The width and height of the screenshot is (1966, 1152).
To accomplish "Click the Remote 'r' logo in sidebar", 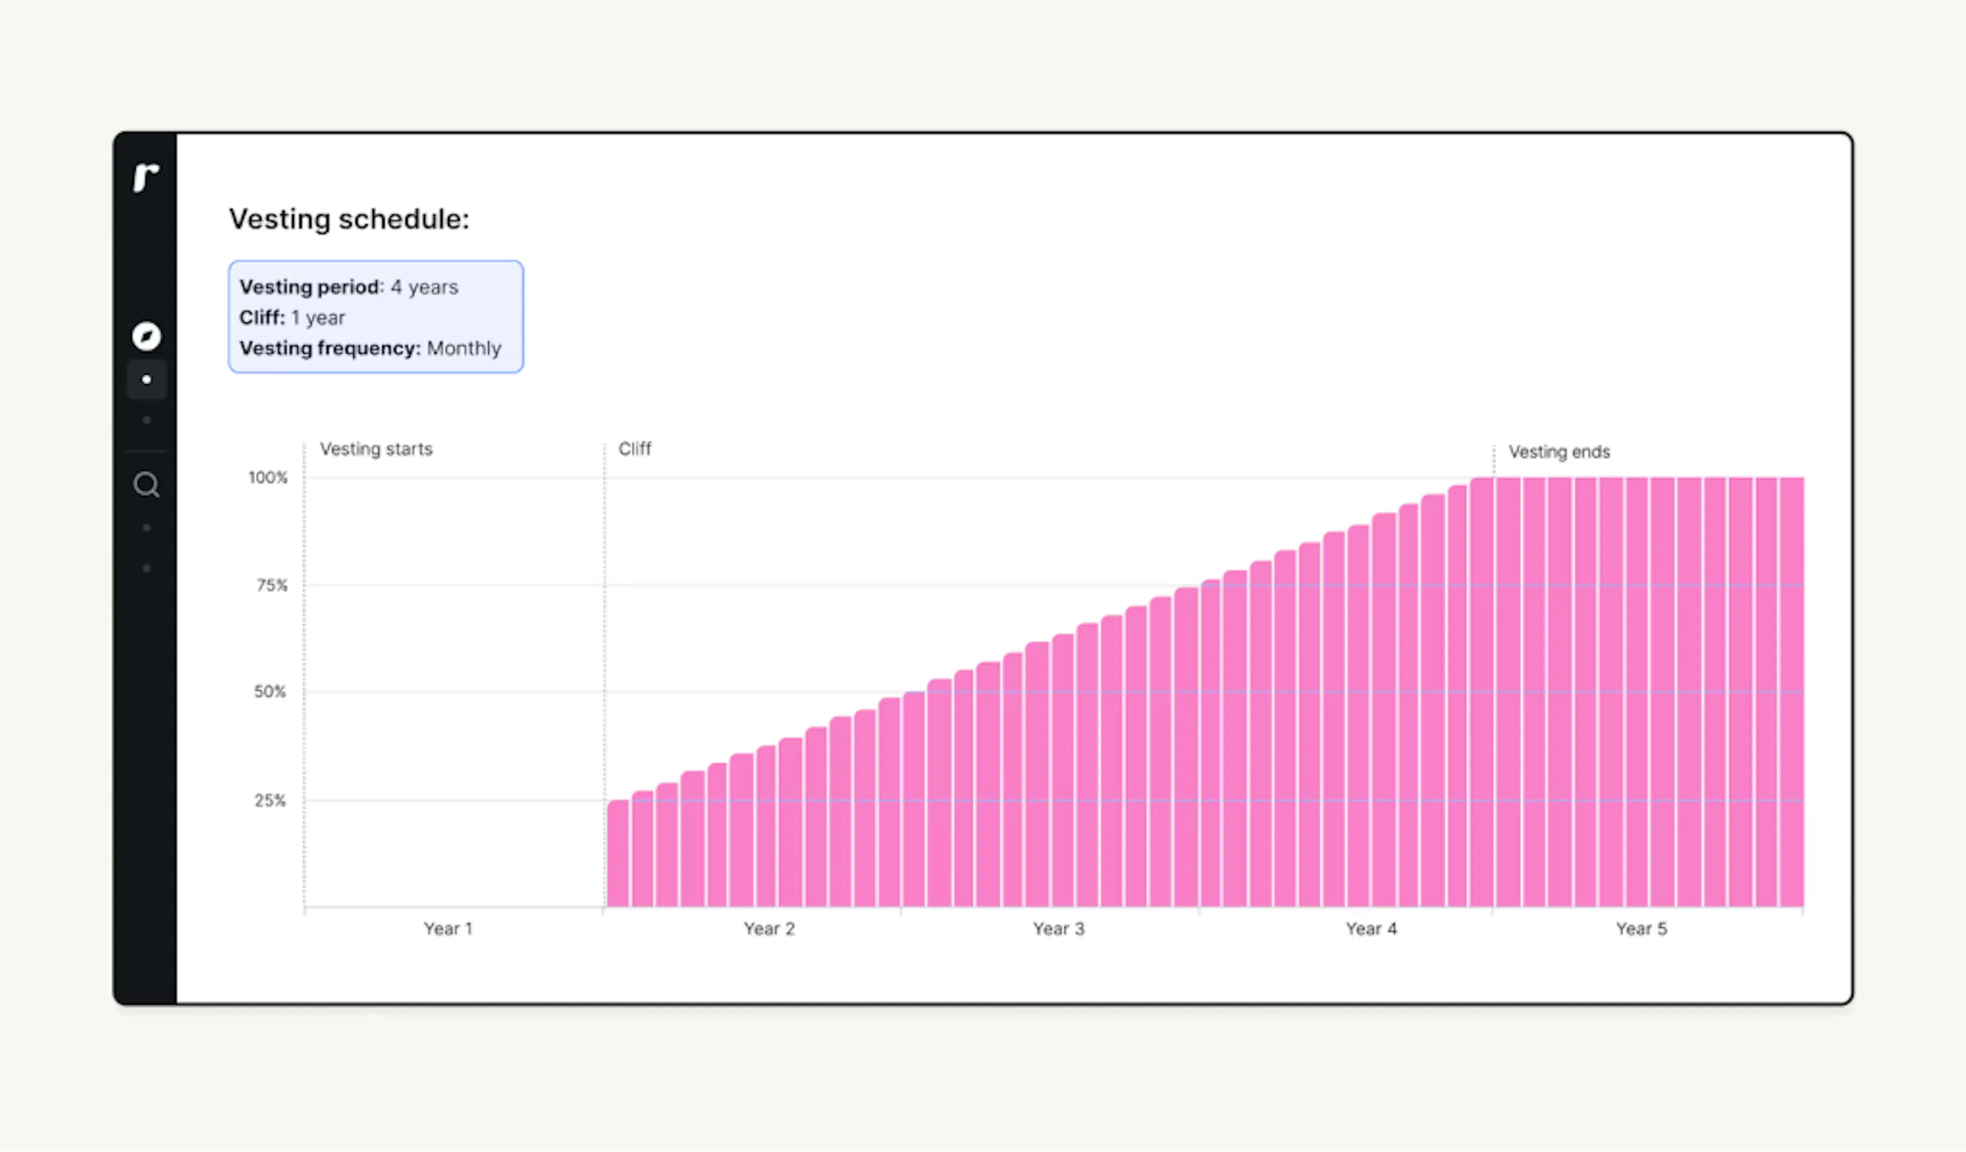I will (146, 177).
